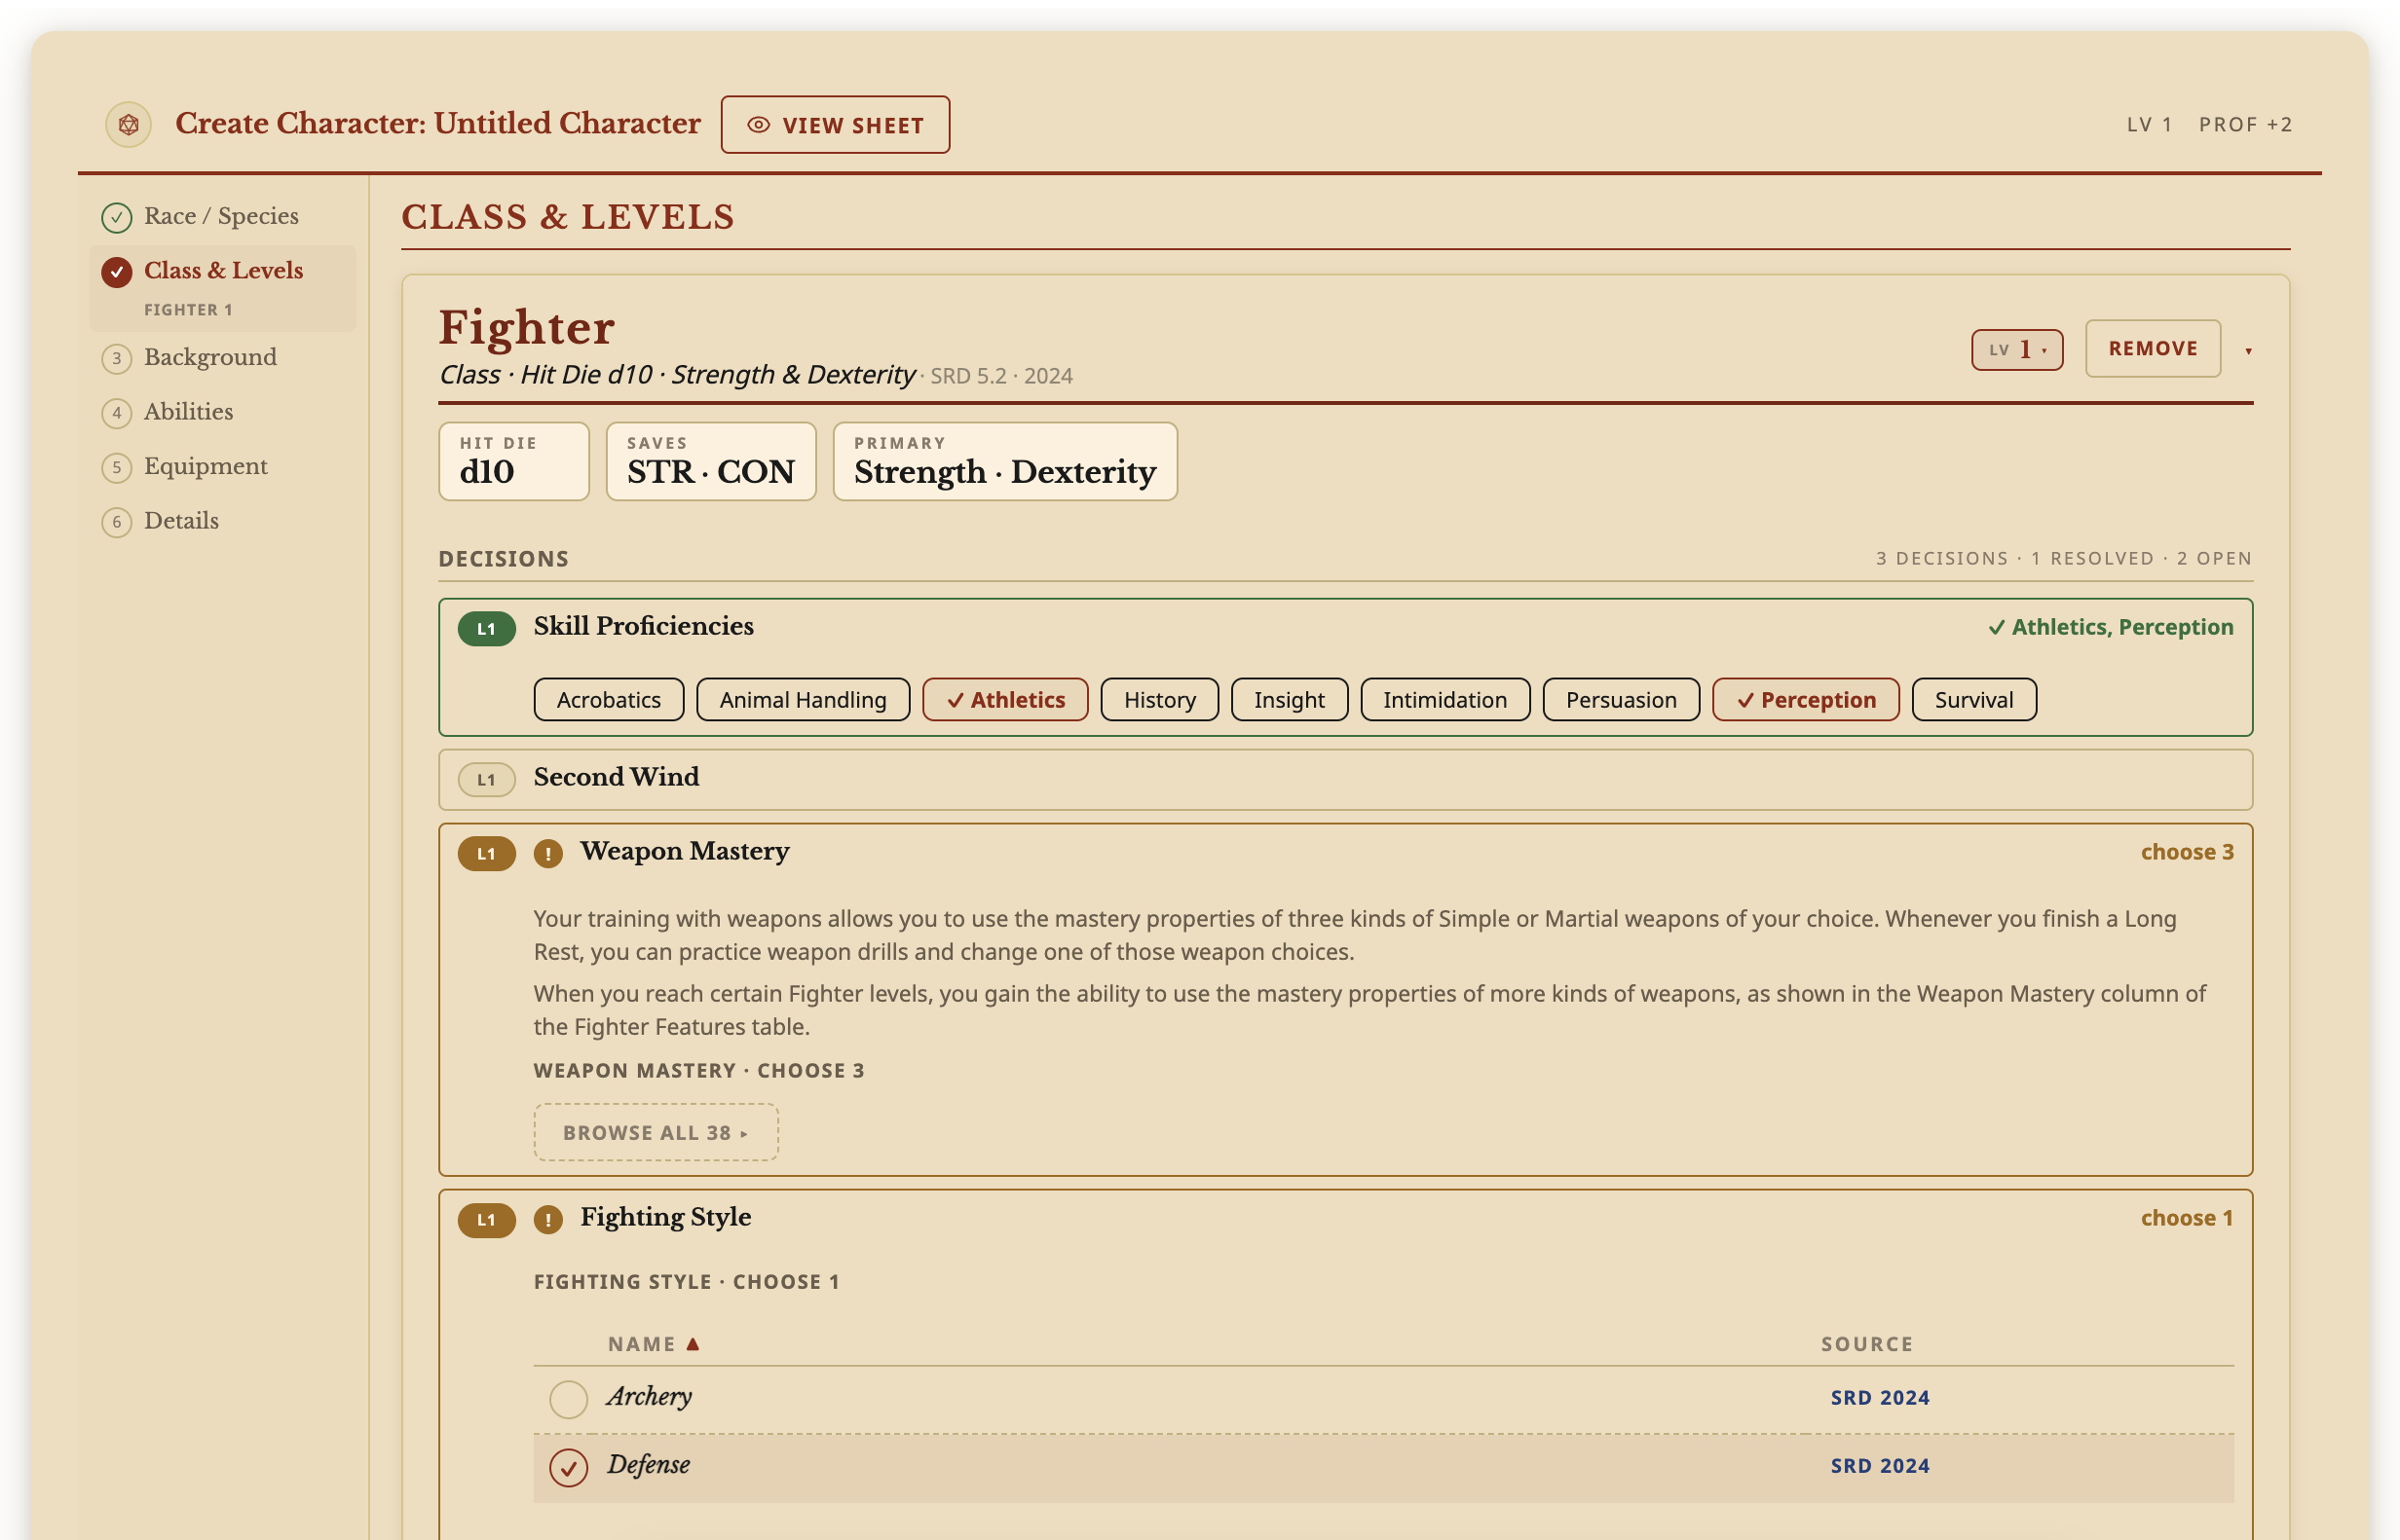Click the Fighting Style warning icon
2400x1540 pixels.
547,1220
